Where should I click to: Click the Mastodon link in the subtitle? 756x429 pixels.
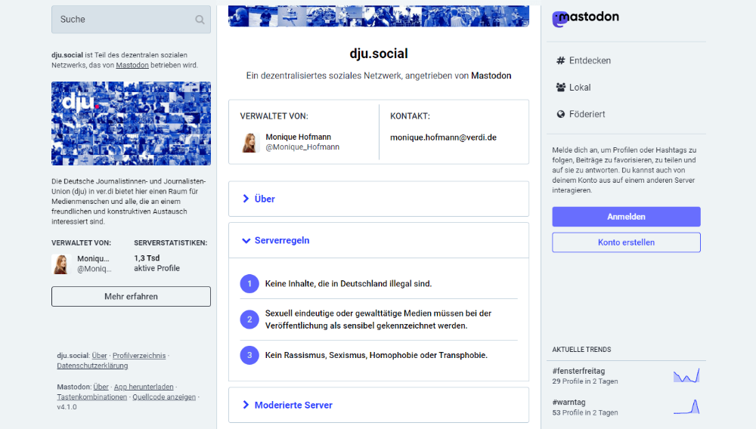pyautogui.click(x=491, y=76)
